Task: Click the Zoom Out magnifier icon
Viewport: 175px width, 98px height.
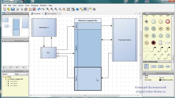Action: coord(52,9)
